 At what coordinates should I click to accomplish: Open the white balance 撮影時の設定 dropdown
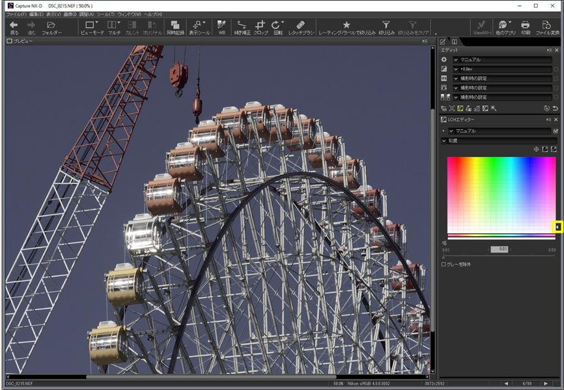pos(502,78)
